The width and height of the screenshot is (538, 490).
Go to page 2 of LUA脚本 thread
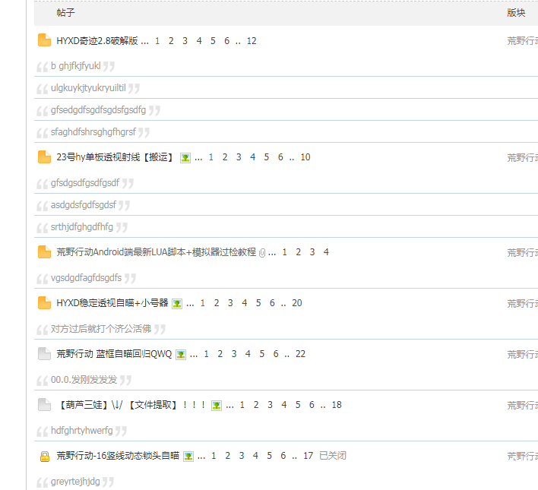[298, 252]
